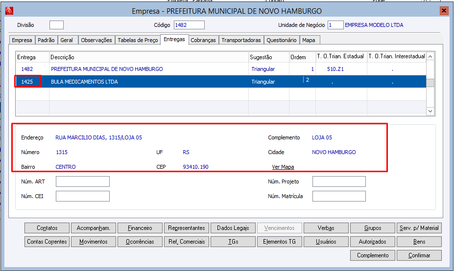The image size is (454, 271).
Task: Click the 510.Z1 estadual value
Action: (x=335, y=69)
